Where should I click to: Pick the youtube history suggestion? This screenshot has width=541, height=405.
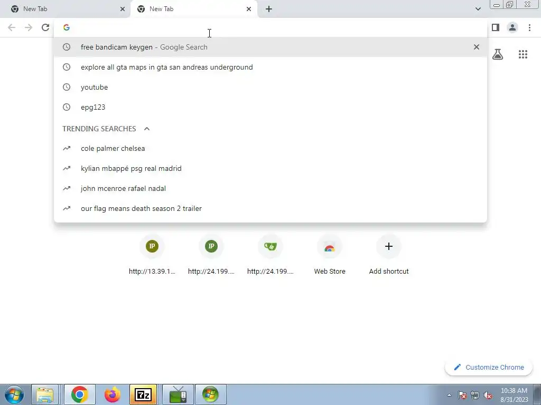(x=270, y=87)
